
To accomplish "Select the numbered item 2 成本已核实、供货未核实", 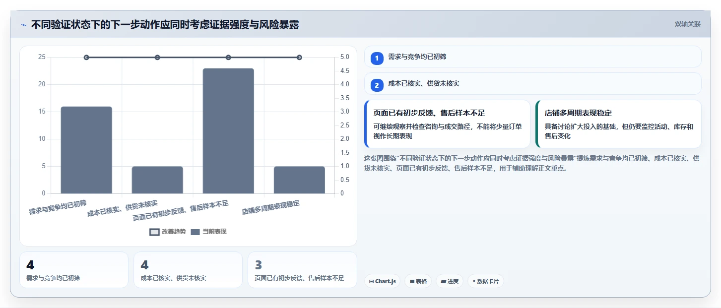I will coord(533,84).
